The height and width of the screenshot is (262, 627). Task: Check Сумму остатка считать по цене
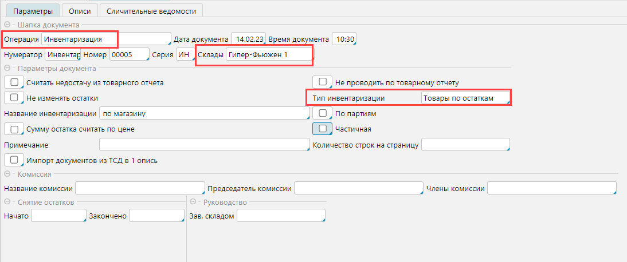coord(14,129)
